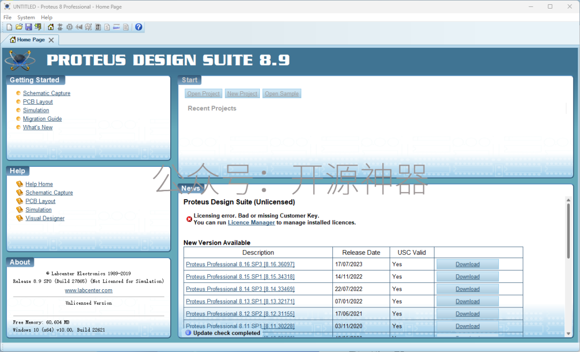580x352 pixels.
Task: Click the Proteus logo in the title bar
Action: (x=7, y=6)
